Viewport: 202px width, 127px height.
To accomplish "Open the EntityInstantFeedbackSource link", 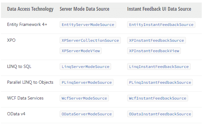I will (161, 25).
